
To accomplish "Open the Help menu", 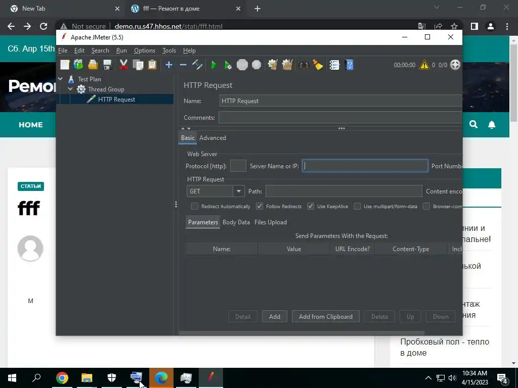I will click(189, 51).
